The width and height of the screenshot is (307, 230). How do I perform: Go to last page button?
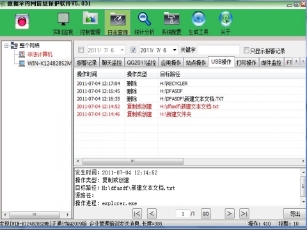[x=244, y=213]
